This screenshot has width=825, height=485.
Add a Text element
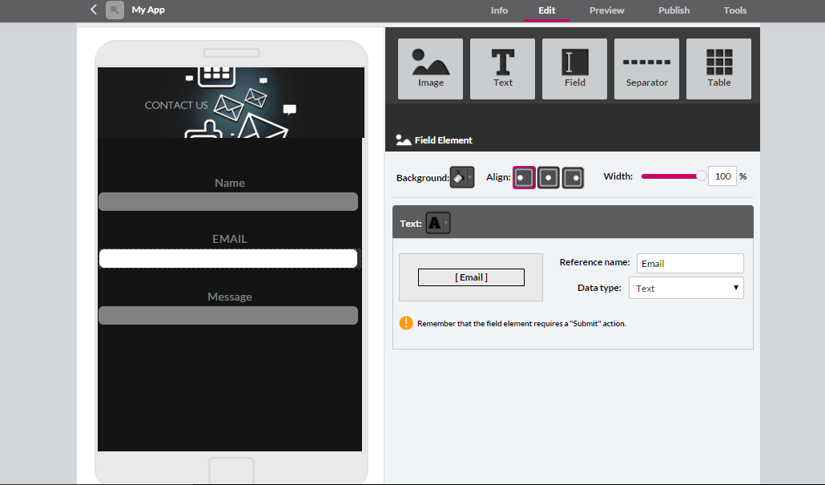[502, 68]
